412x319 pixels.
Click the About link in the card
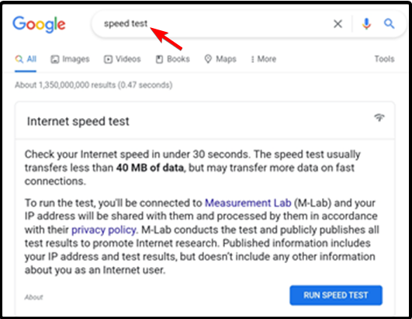coord(33,297)
